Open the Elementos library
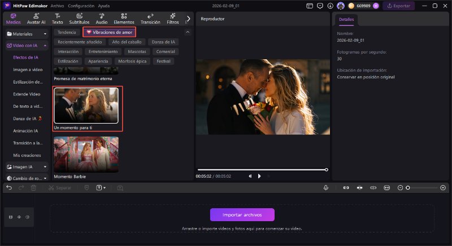 (124, 19)
